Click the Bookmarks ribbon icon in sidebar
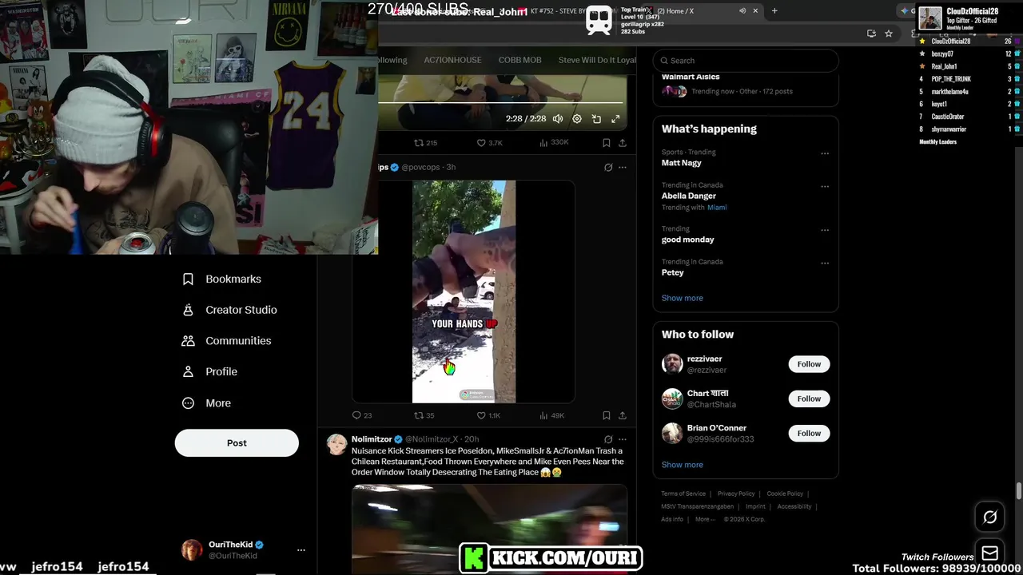The image size is (1023, 575). click(188, 279)
